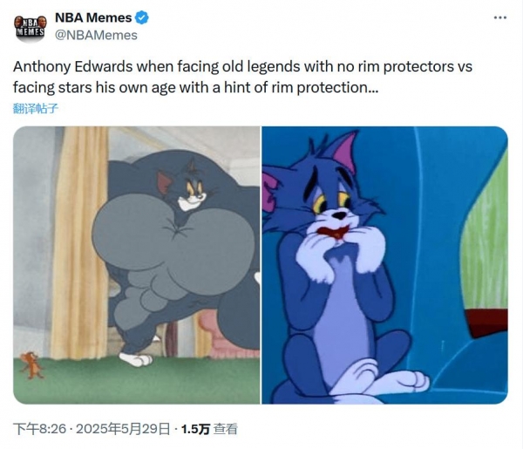Click Jerry mouse in left image
The width and height of the screenshot is (523, 449).
pyautogui.click(x=31, y=365)
